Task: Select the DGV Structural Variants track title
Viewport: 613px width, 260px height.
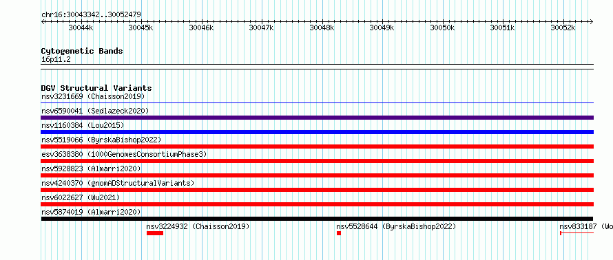Action: tap(96, 88)
